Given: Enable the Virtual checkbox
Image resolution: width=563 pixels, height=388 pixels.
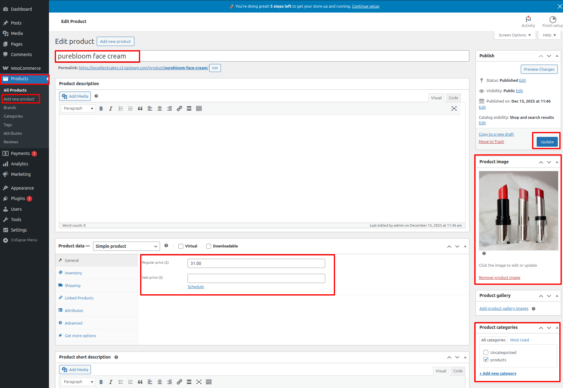Looking at the screenshot, I should click(181, 246).
